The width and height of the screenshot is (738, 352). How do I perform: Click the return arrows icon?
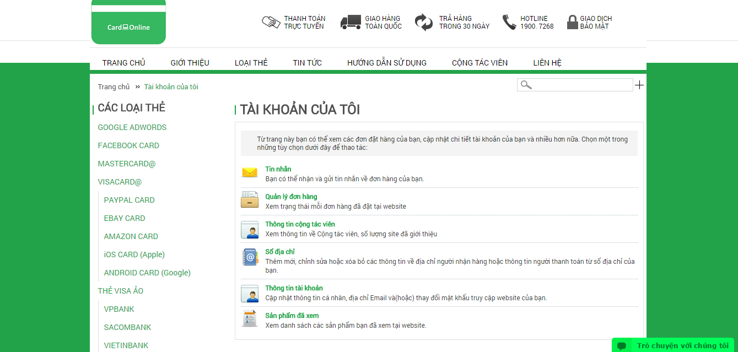pos(424,23)
